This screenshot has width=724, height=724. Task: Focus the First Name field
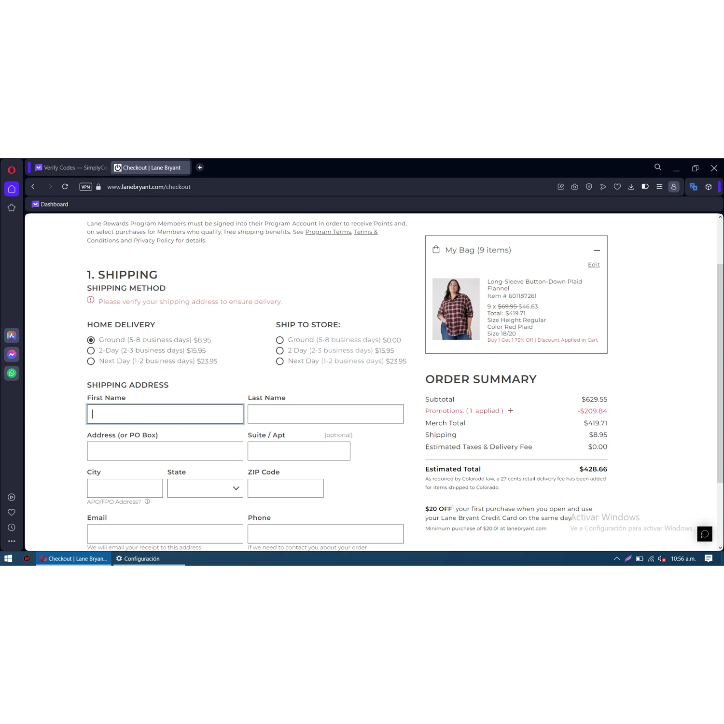click(165, 414)
